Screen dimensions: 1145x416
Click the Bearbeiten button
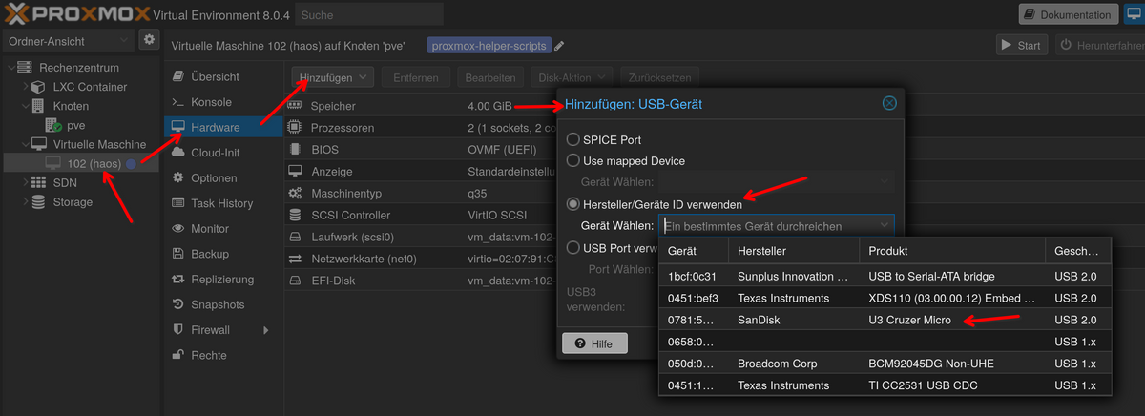[x=490, y=77]
